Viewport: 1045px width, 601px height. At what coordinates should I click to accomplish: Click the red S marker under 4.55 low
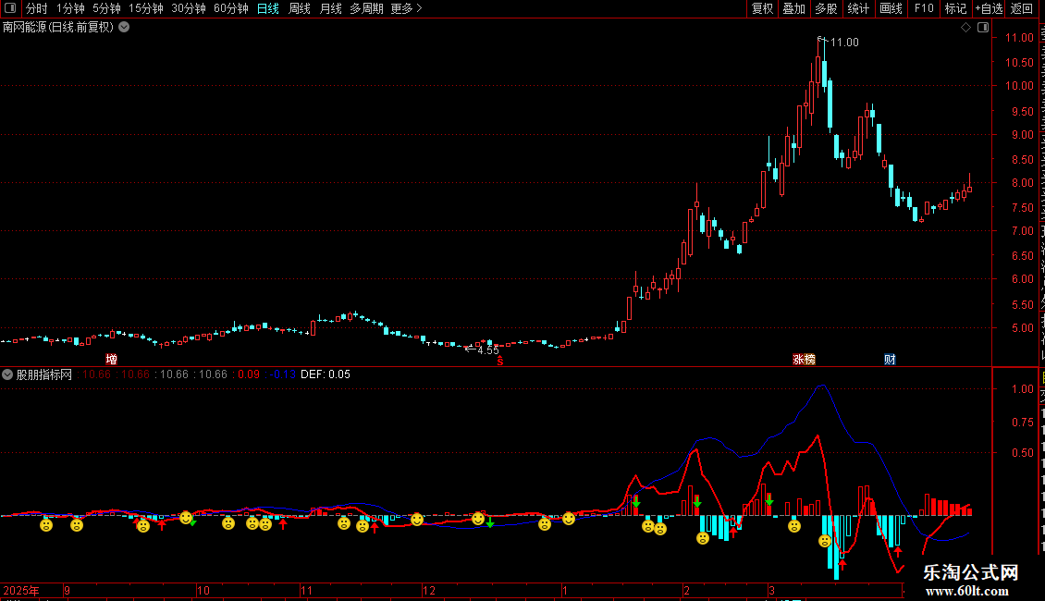tap(499, 361)
